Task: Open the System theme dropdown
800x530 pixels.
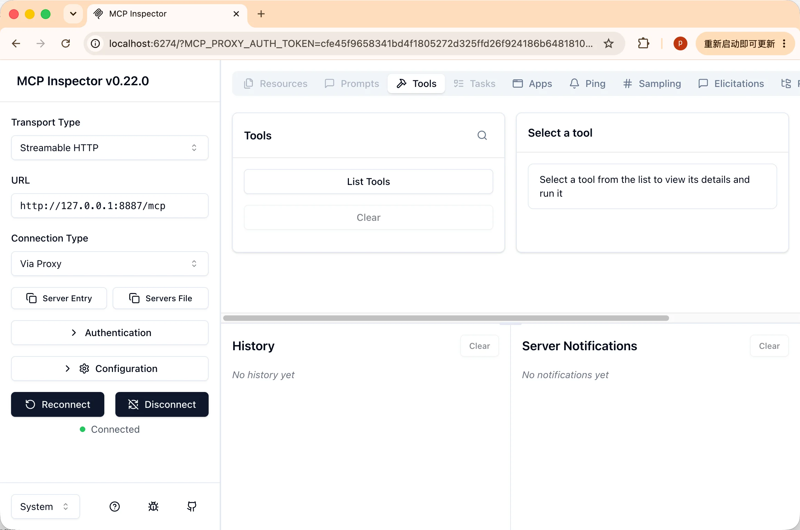Action: point(46,506)
